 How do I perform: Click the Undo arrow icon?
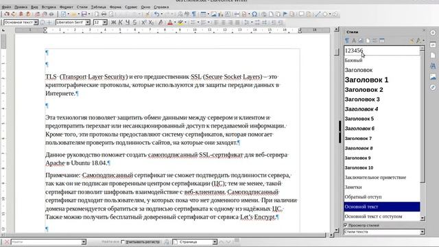(x=156, y=14)
